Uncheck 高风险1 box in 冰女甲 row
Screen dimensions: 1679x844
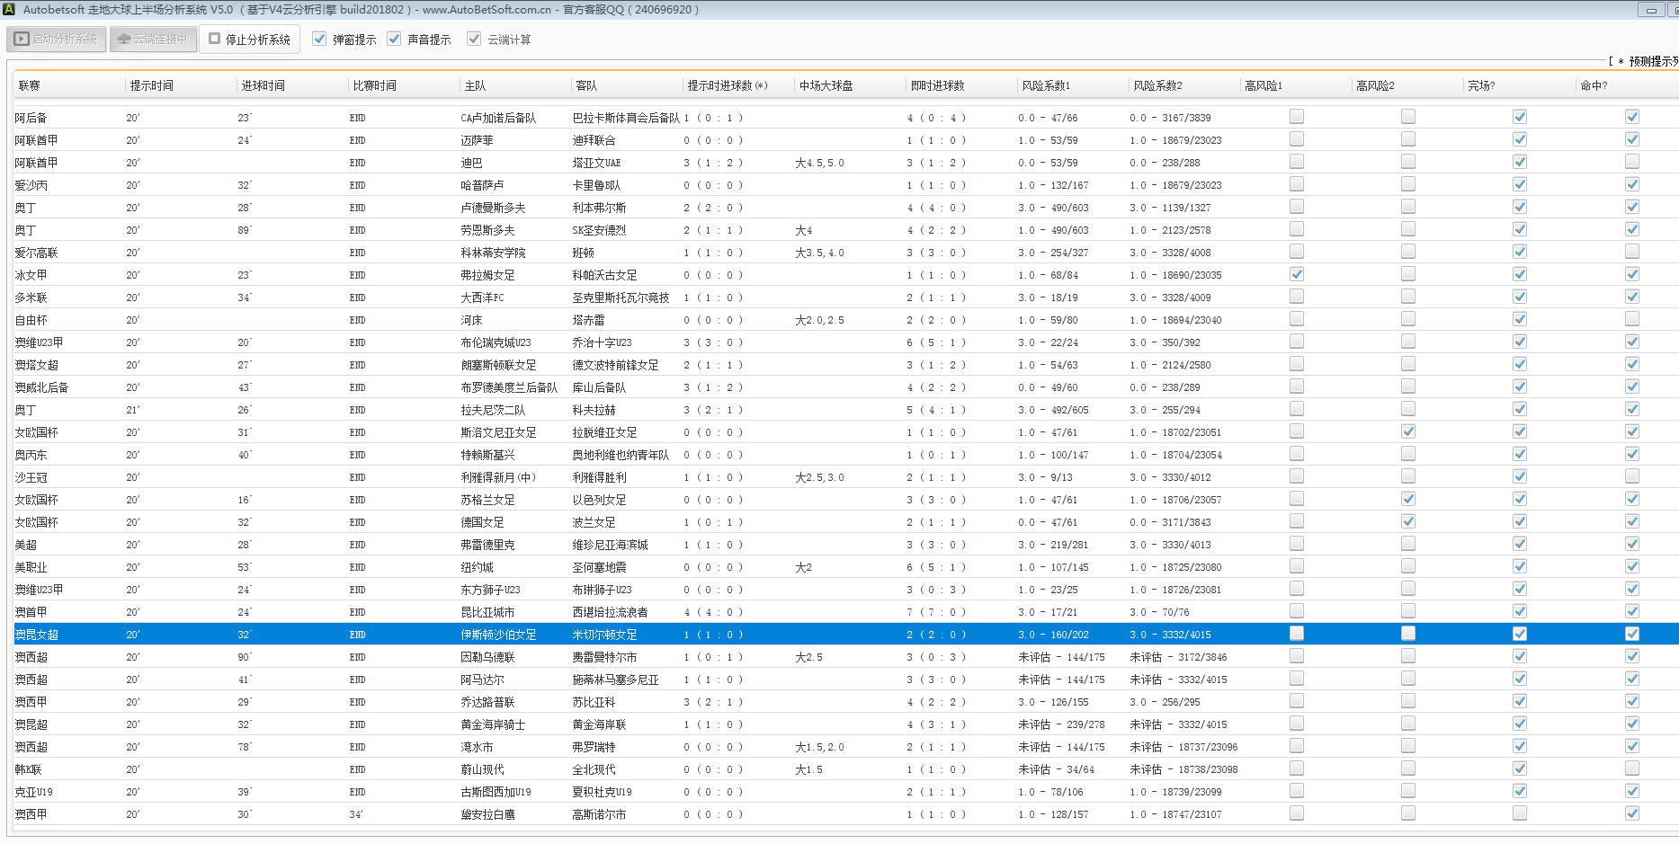(x=1297, y=274)
